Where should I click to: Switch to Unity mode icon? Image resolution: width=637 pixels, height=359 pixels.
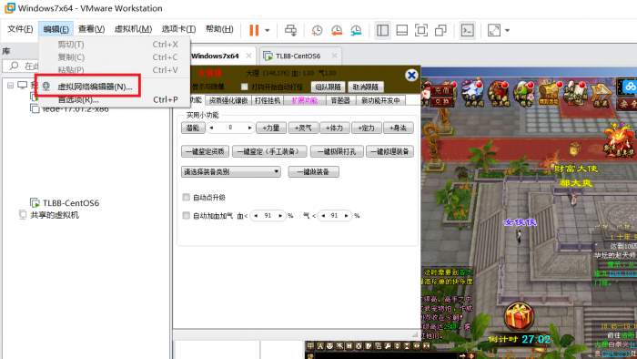click(x=440, y=30)
